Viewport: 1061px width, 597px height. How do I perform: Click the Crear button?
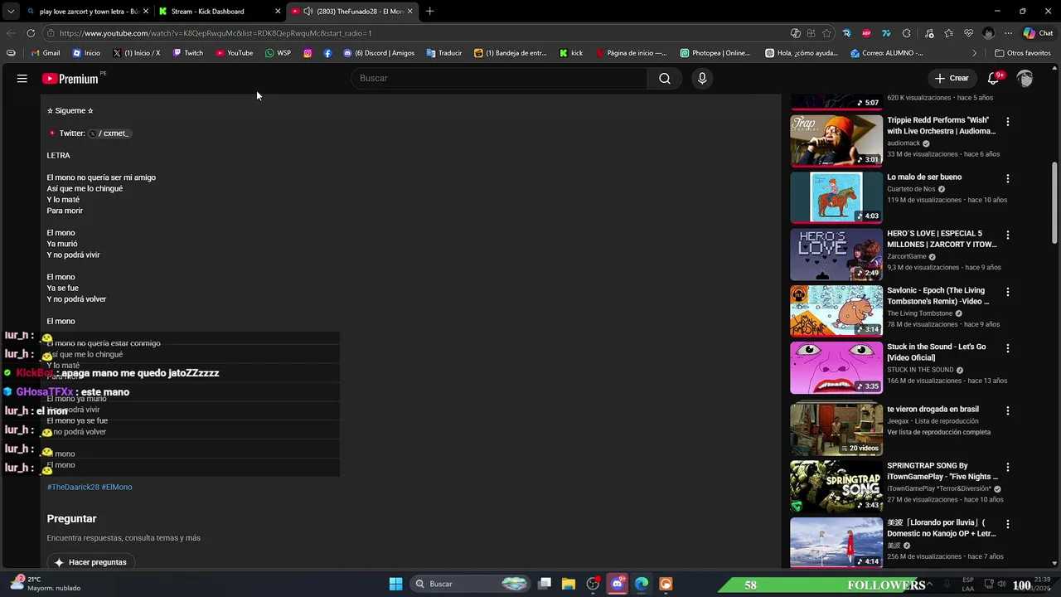[x=951, y=78]
